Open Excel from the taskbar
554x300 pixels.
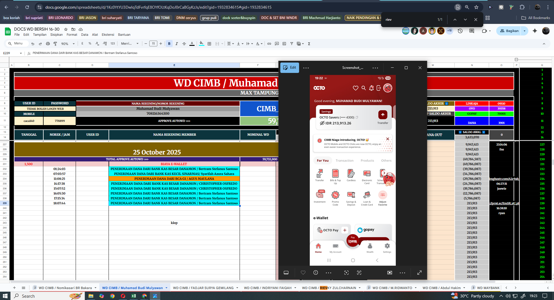tap(134, 296)
